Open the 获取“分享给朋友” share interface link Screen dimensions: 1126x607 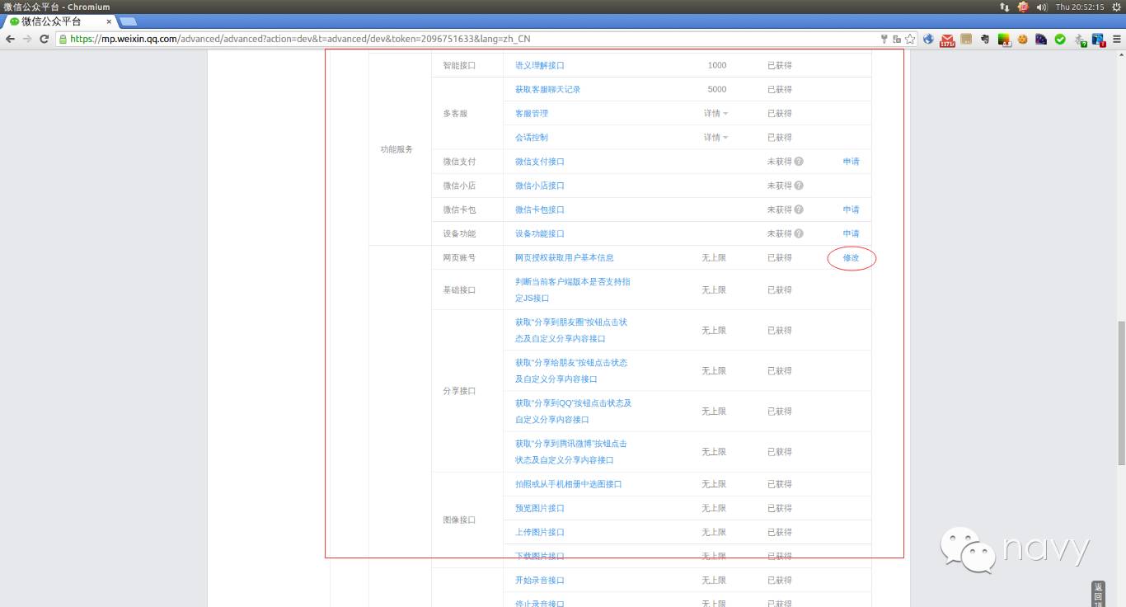coord(571,371)
